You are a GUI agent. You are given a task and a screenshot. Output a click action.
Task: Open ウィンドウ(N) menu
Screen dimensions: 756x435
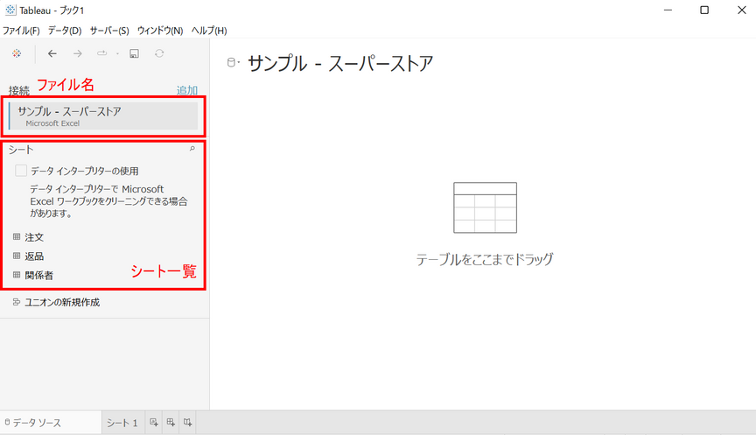coord(160,31)
